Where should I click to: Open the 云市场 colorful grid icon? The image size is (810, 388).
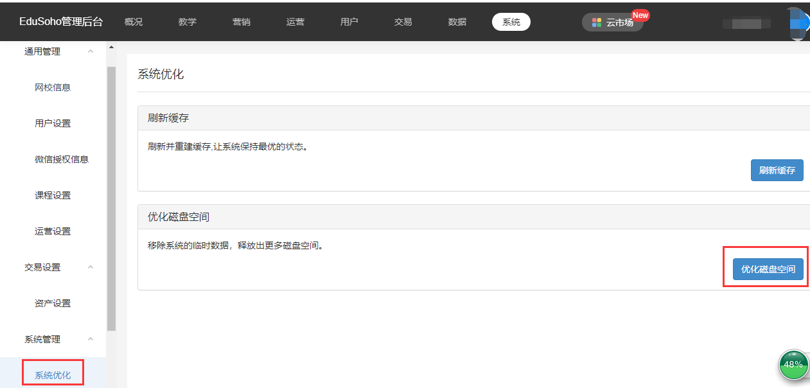tap(597, 22)
